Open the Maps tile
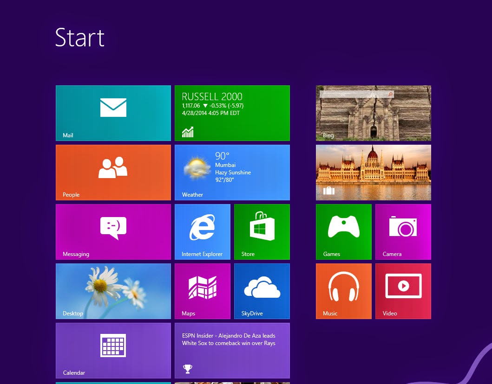Screen dimensions: 492x384 coord(203,291)
